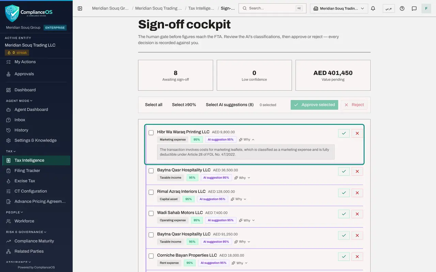Check Baytna Qasr Hospitality AED 91,250 checkbox

pos(151,235)
